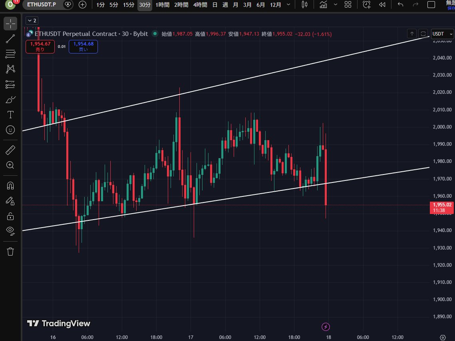Click the maximize chart pane icon

(423, 34)
